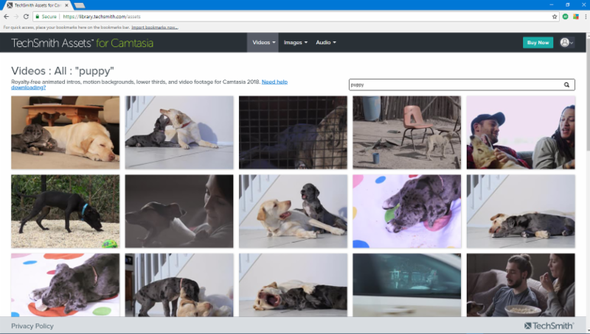
Task: Open the black puppy on grass video thumbnail
Action: [65, 211]
